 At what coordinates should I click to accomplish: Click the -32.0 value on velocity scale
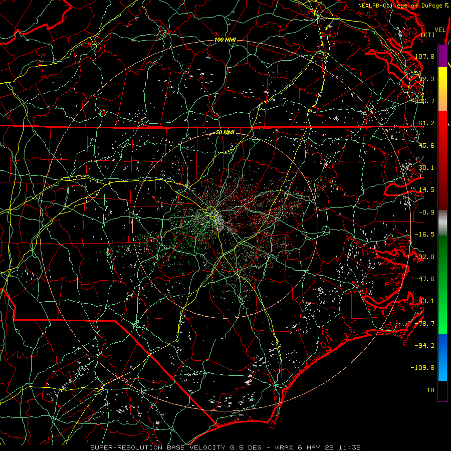[425, 257]
